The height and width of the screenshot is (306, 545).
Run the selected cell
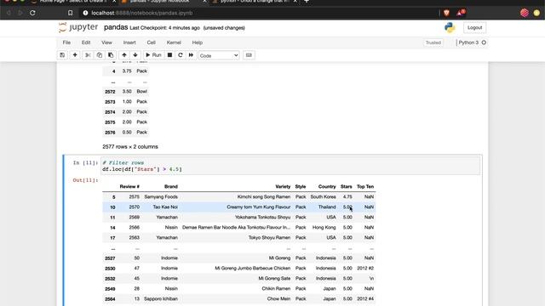[x=153, y=55]
